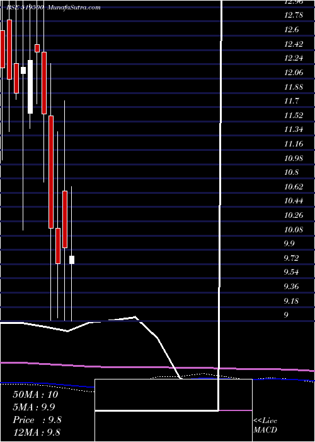Click the 11.88 price axis label

coord(294,87)
